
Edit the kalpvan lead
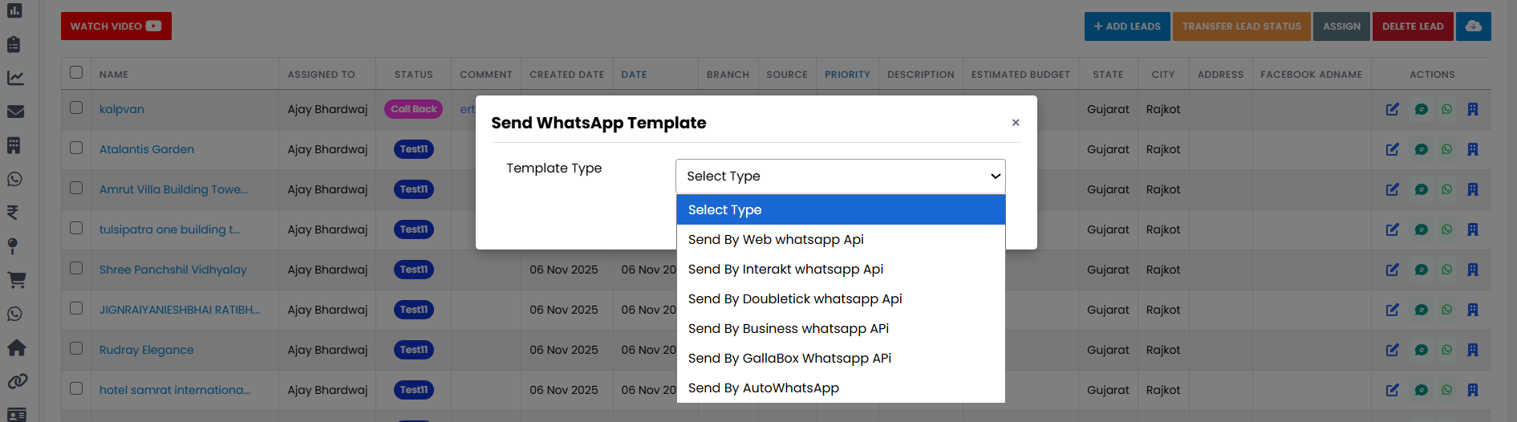1393,109
